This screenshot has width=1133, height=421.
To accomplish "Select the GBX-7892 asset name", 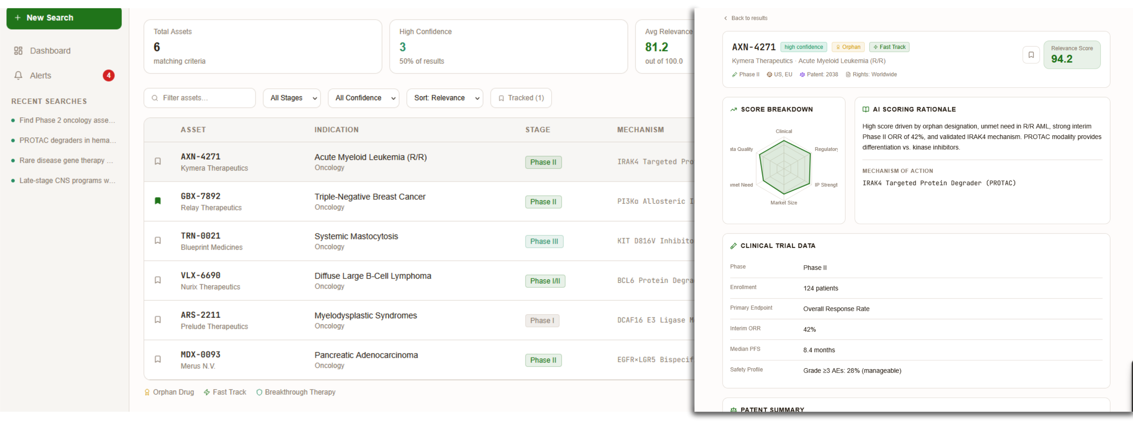I will click(x=201, y=196).
